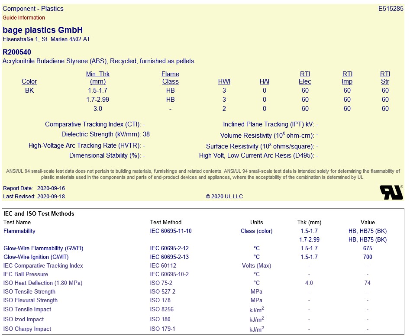Click Comparative Tracking Index (CTI) label
Viewport: 410px width, 336px height.
93,124
